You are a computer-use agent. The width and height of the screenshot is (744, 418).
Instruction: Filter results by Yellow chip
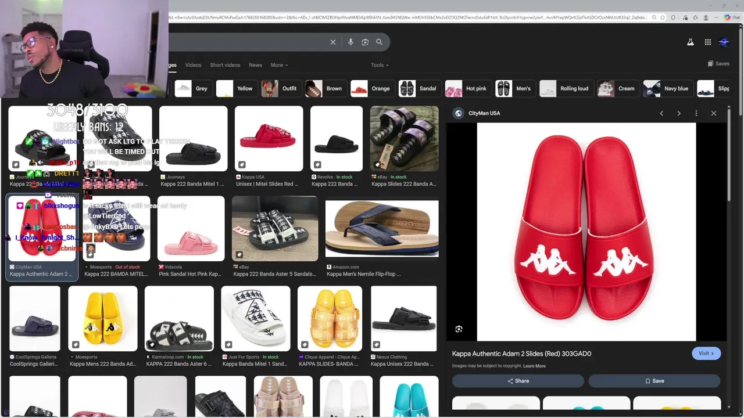pyautogui.click(x=235, y=88)
